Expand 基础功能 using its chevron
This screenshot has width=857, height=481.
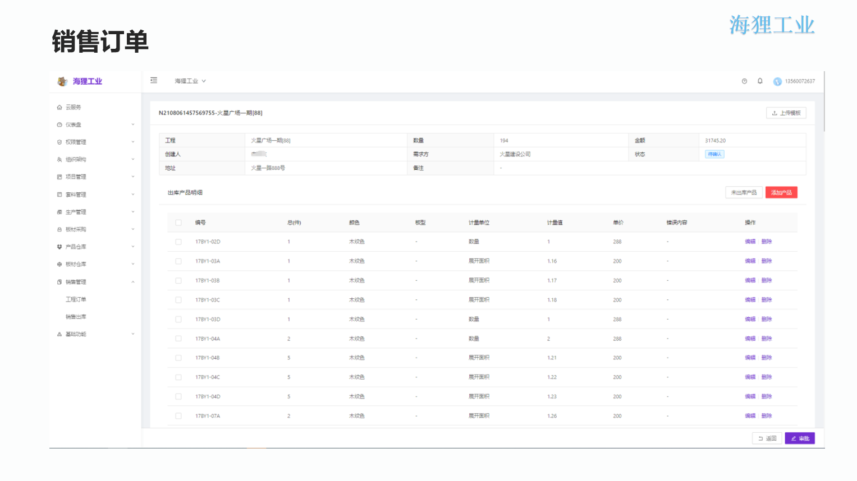[x=133, y=334]
